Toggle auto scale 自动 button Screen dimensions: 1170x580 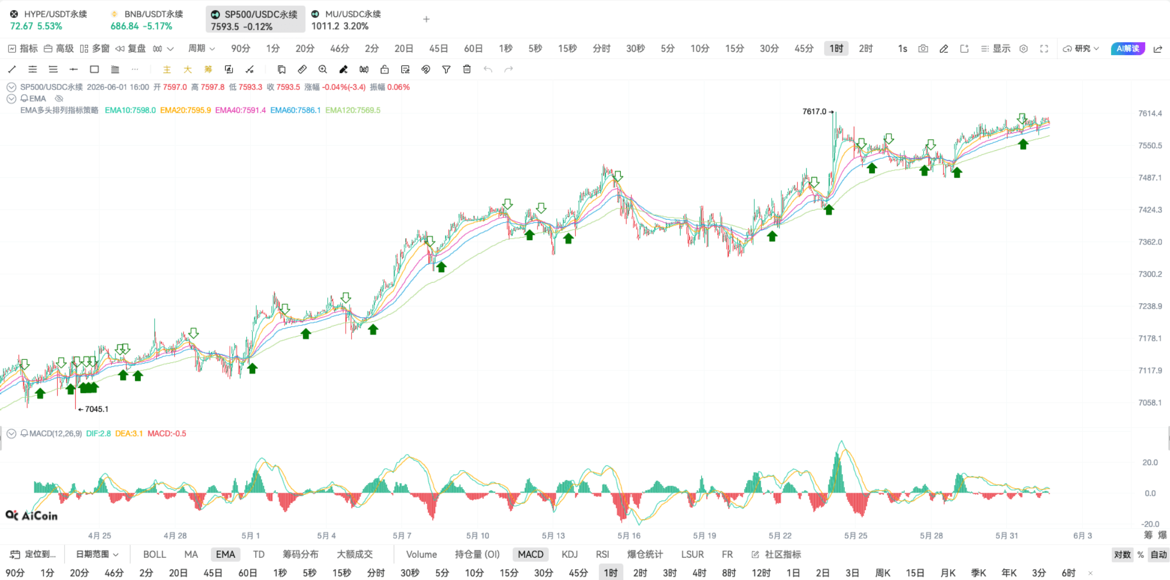pyautogui.click(x=1159, y=555)
